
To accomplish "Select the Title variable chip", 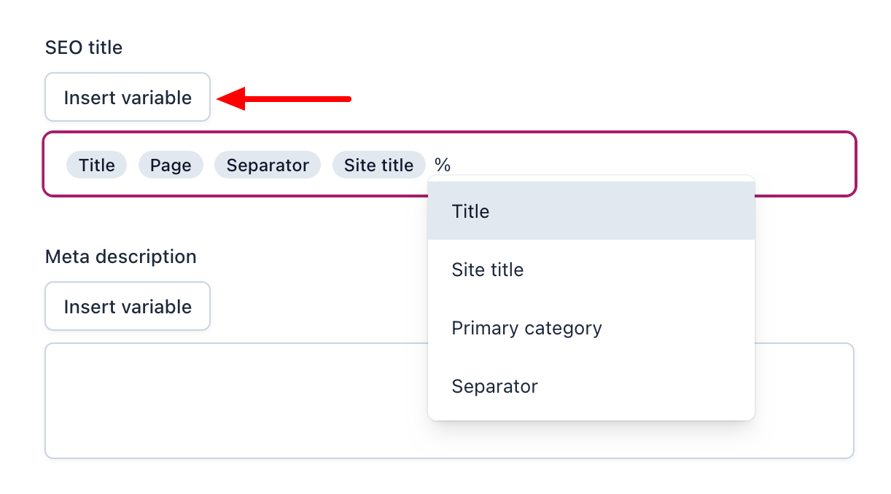I will (x=96, y=165).
